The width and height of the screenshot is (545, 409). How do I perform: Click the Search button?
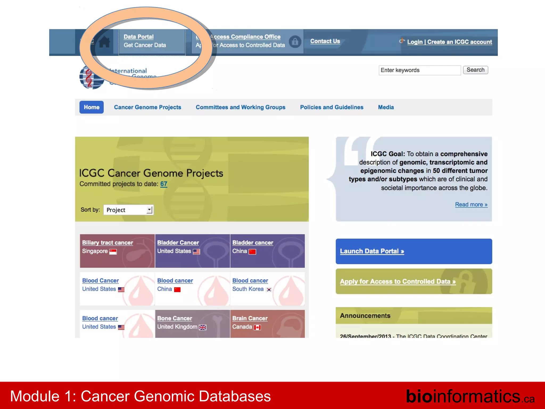(x=476, y=70)
